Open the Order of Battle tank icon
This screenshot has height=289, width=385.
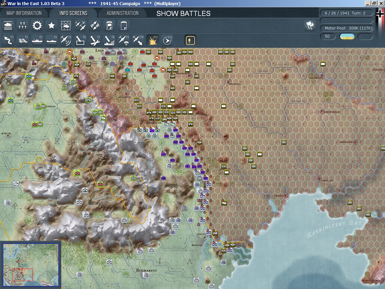8,26
